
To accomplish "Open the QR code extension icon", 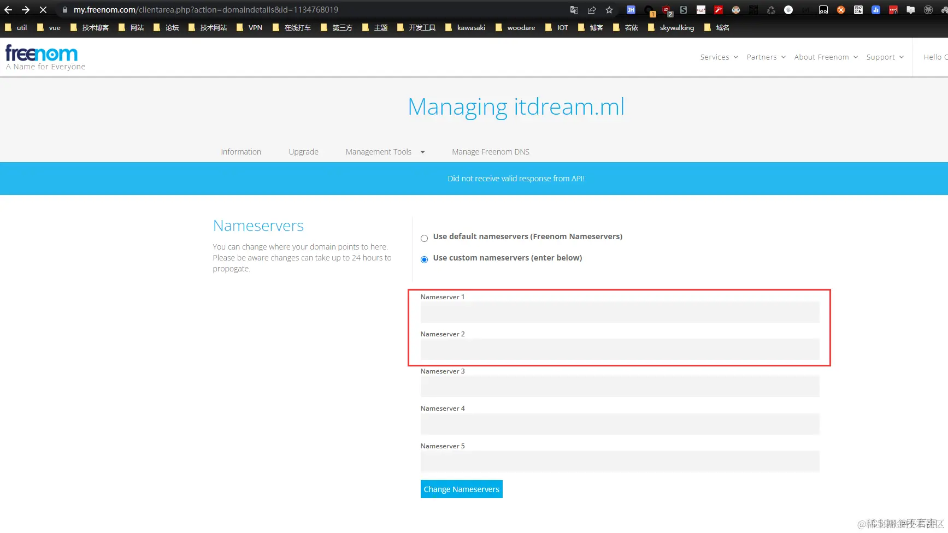I will [858, 10].
